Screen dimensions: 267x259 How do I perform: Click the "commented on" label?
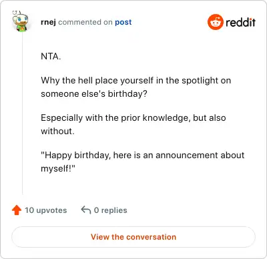(x=85, y=22)
